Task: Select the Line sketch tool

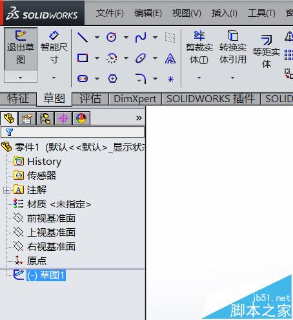Action: tap(83, 37)
